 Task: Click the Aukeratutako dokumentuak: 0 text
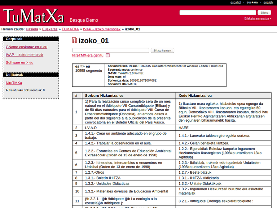point(25,90)
